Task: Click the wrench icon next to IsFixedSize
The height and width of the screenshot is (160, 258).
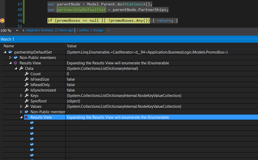Action: (27, 79)
